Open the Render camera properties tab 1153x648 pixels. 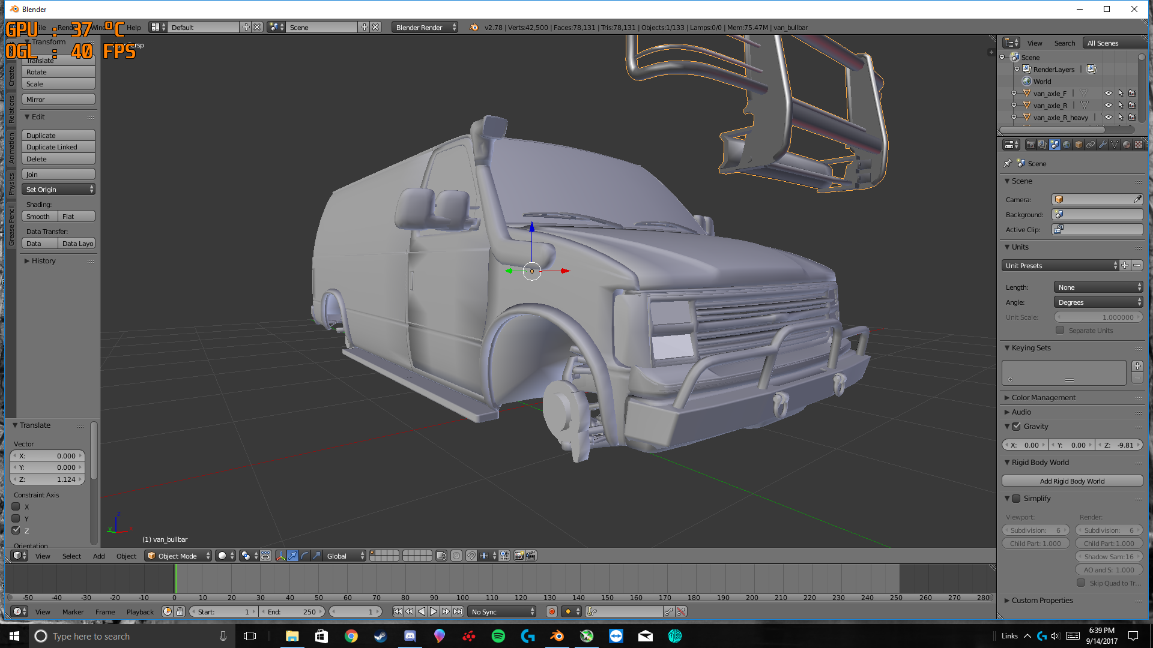point(1030,145)
